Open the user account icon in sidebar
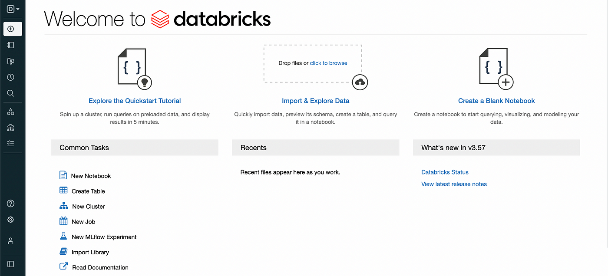 pyautogui.click(x=11, y=241)
